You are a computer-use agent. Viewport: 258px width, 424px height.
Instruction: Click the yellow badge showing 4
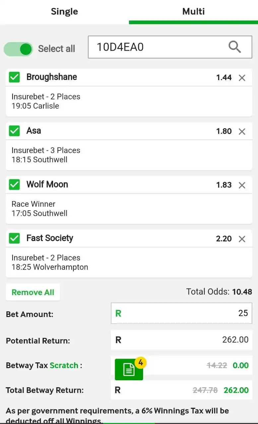[141, 363]
